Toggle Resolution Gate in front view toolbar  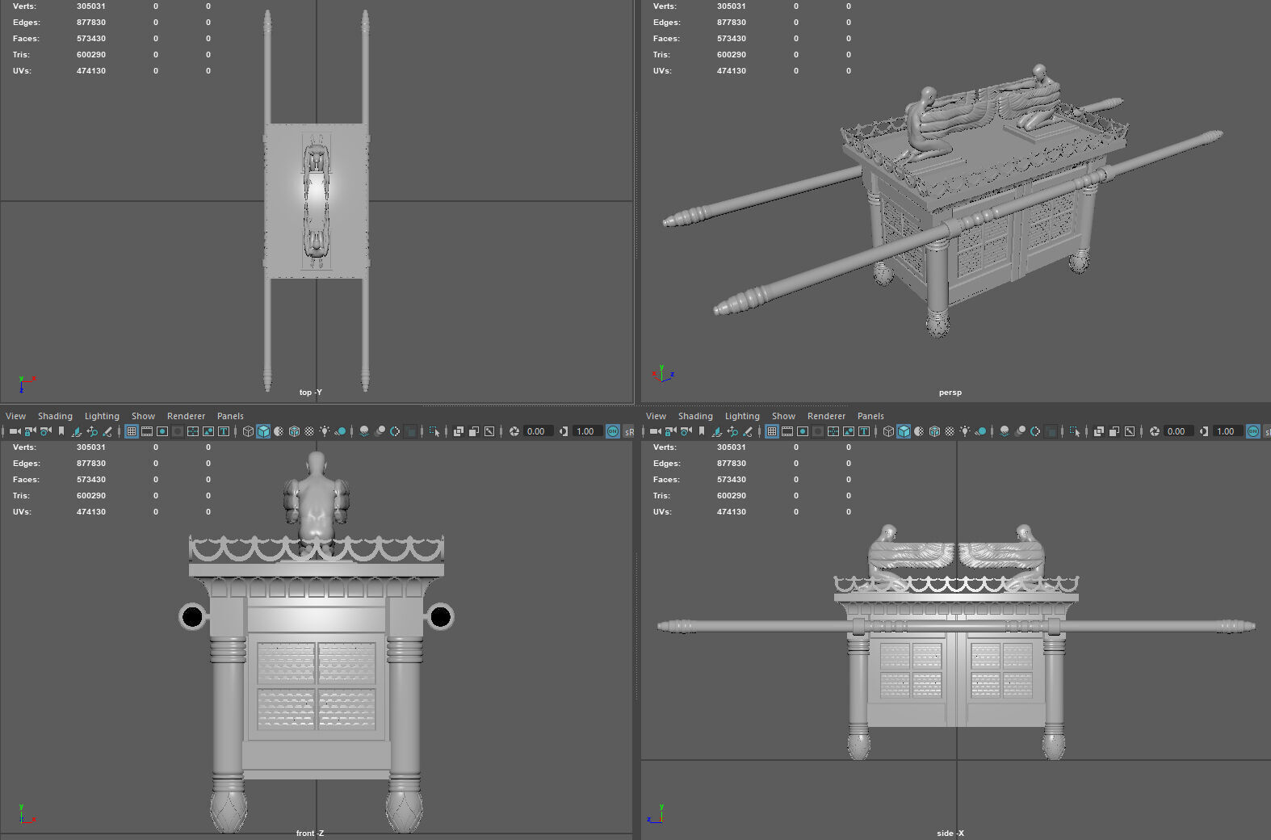point(162,431)
